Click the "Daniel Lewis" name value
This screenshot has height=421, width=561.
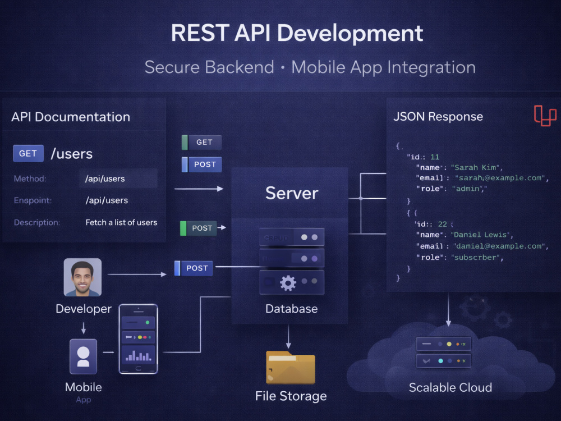coord(480,235)
